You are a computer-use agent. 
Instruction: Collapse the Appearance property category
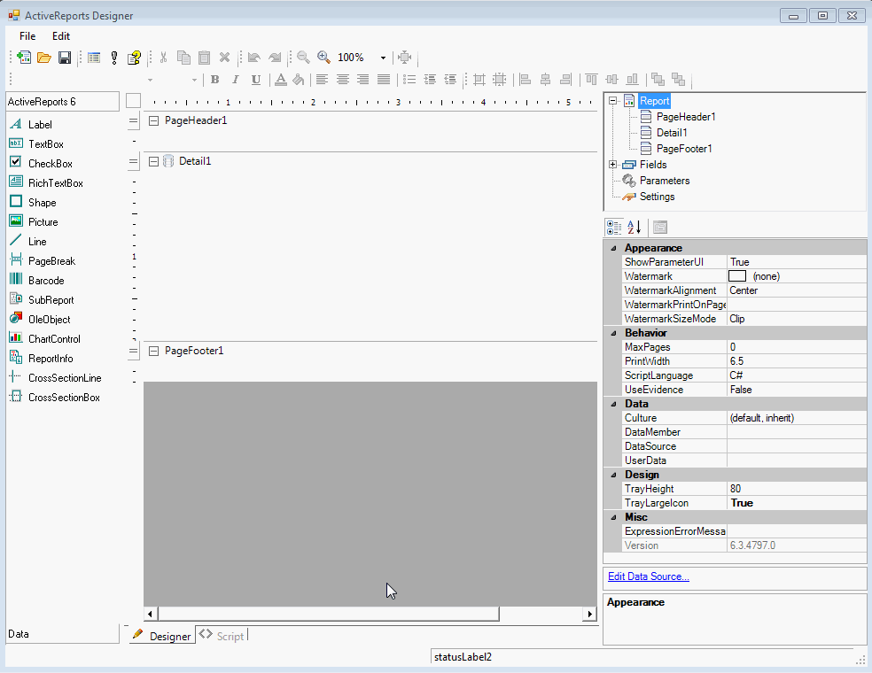point(613,249)
